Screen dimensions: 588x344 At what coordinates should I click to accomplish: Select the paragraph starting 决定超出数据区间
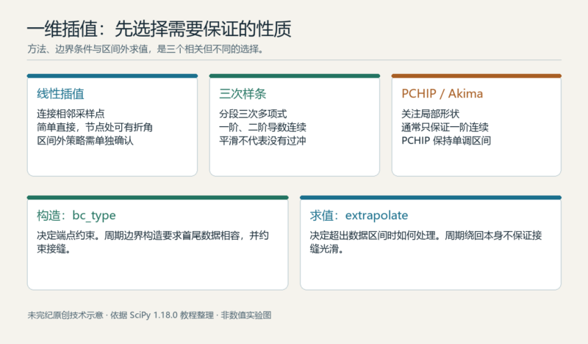tap(426, 242)
